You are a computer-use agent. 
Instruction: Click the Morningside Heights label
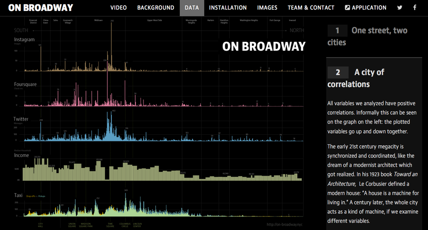pyautogui.click(x=191, y=21)
